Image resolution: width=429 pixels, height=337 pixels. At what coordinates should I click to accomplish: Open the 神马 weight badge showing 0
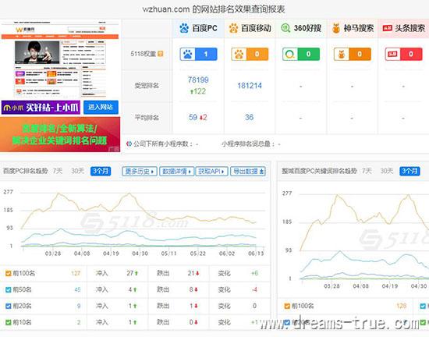point(353,54)
